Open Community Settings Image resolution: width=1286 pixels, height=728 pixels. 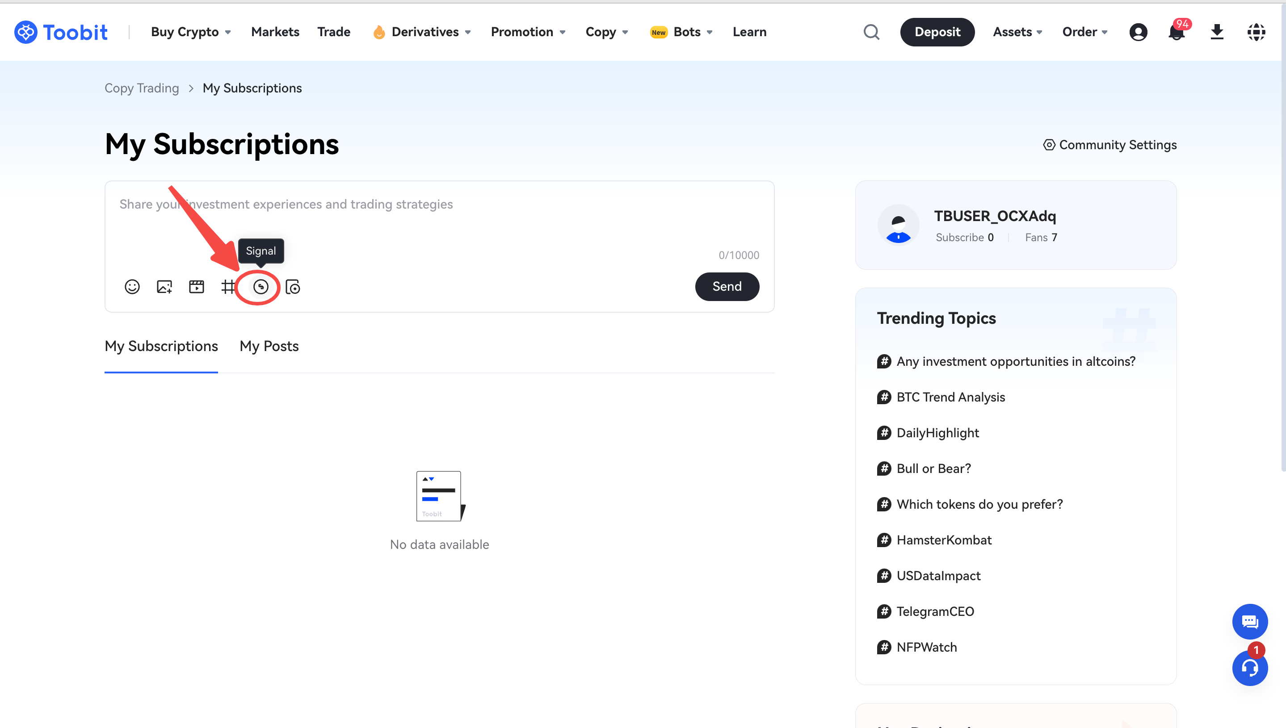point(1110,145)
